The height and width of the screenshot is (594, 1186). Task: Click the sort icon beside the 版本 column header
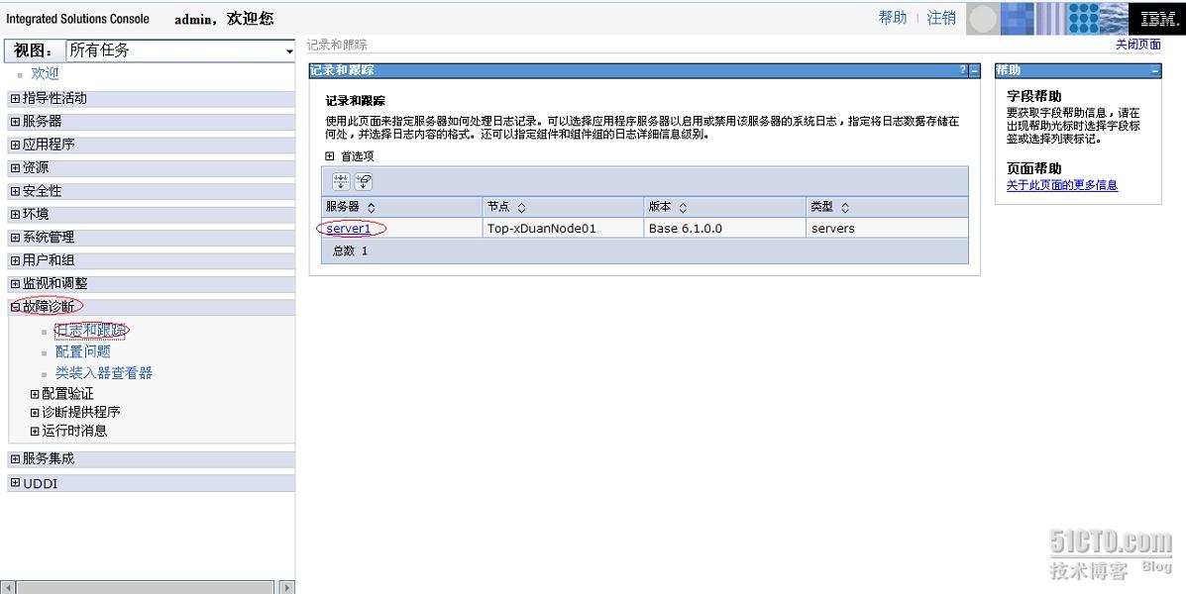click(684, 207)
